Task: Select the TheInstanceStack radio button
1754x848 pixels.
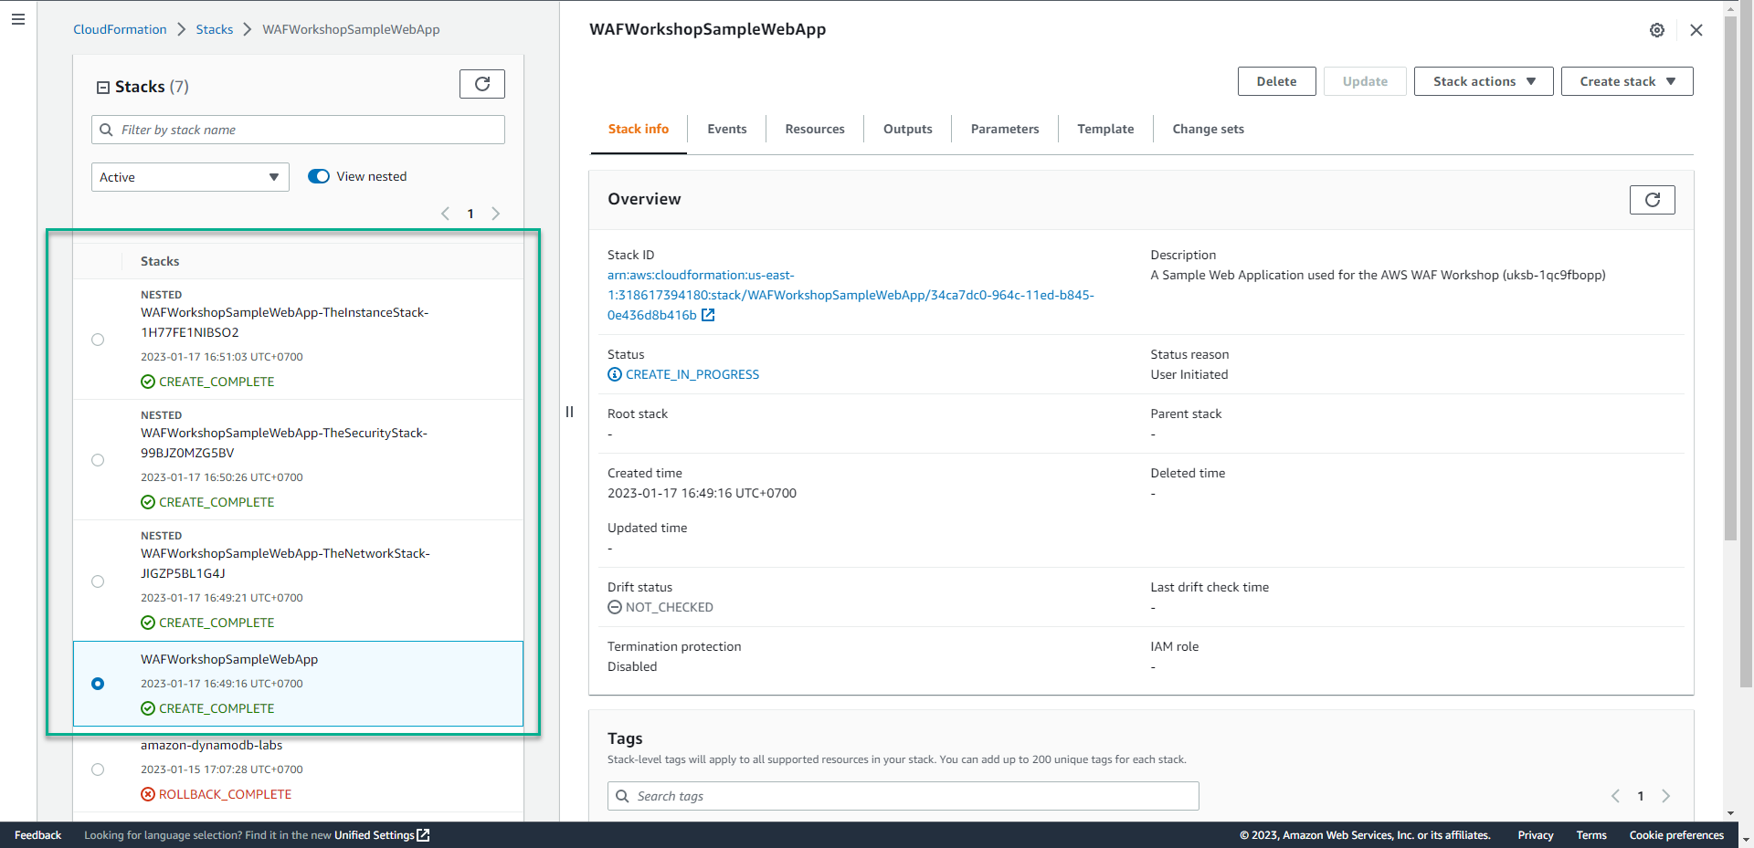Action: tap(98, 340)
